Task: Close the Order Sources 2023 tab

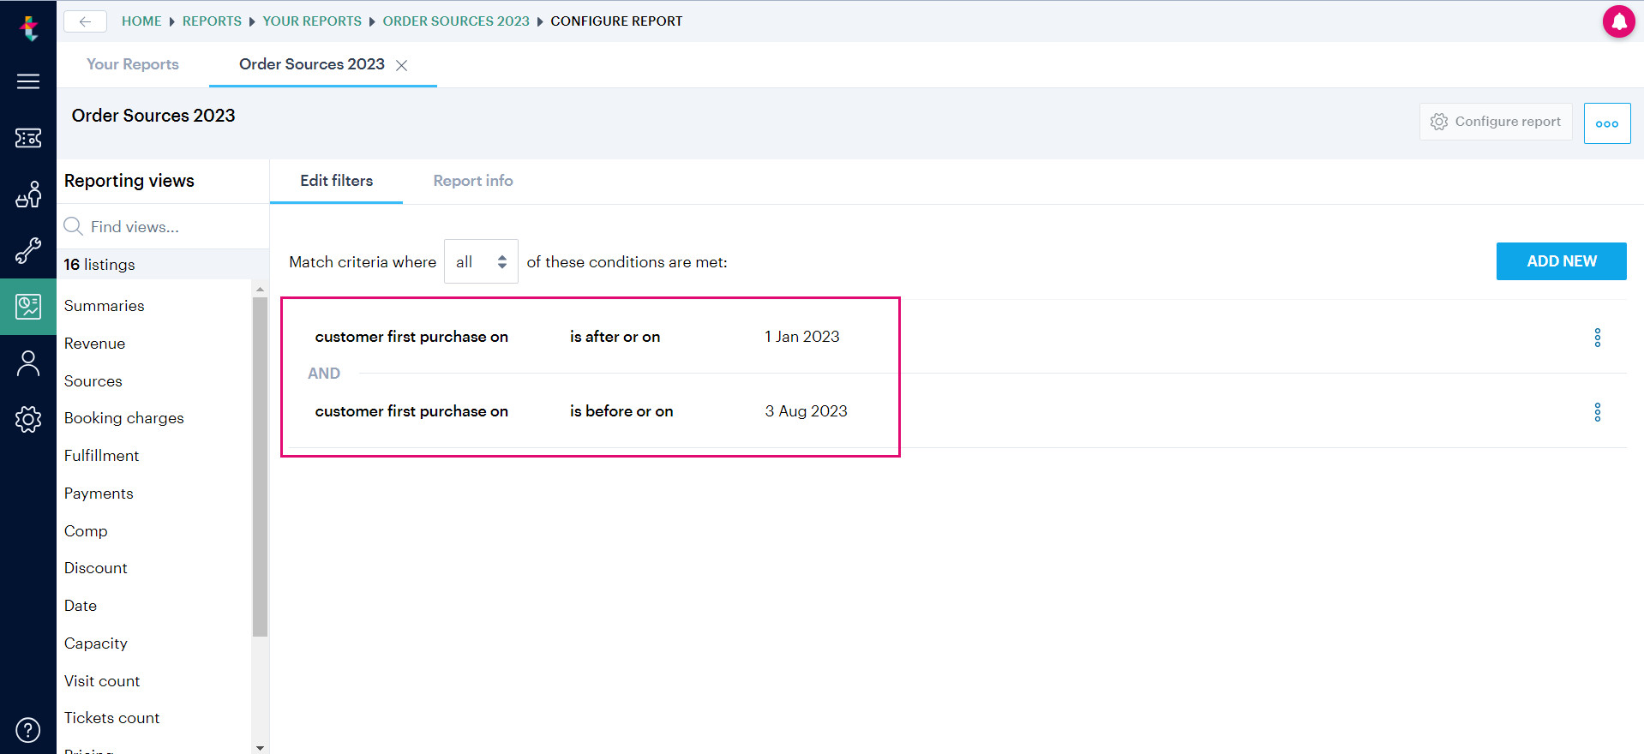Action: pyautogui.click(x=401, y=65)
